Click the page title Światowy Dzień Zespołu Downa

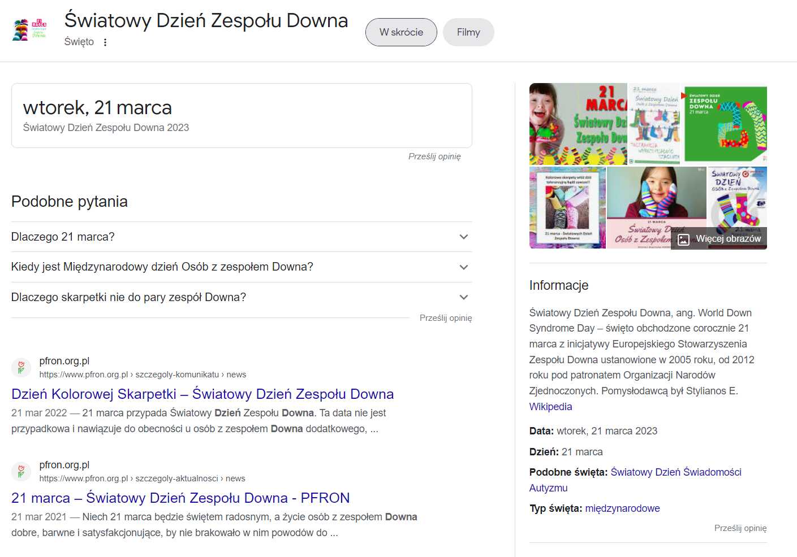(206, 20)
